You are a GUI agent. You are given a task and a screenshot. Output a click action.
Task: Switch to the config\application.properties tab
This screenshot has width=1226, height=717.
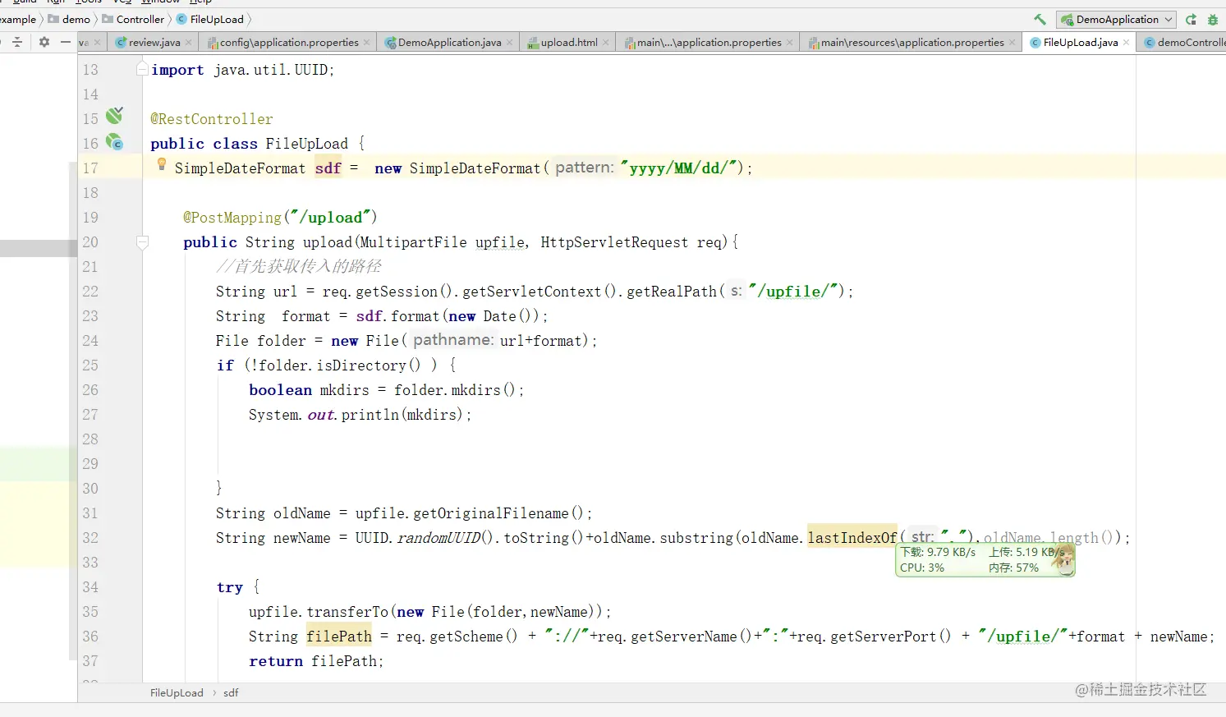coord(289,43)
